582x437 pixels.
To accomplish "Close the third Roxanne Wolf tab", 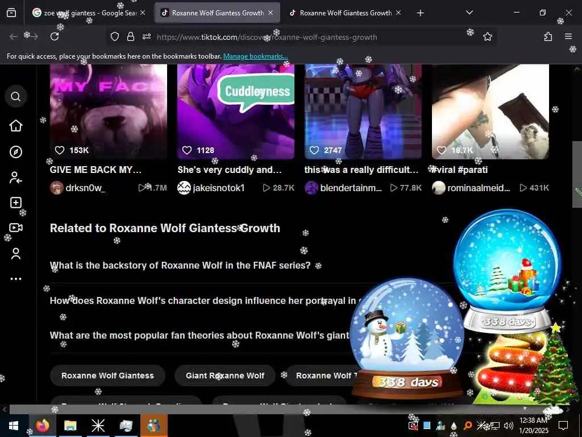I will (398, 13).
